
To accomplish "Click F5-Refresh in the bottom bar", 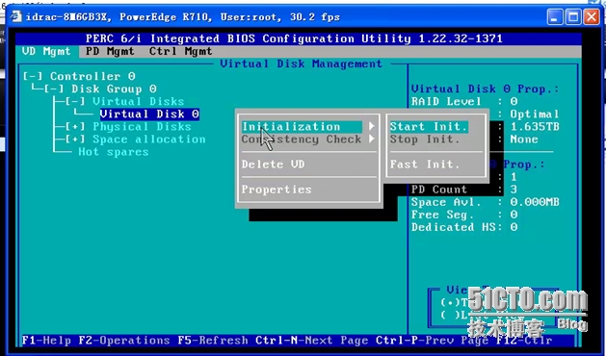I will (213, 341).
